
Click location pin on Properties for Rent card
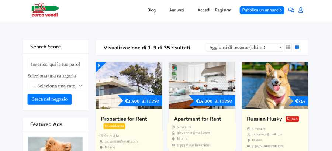[101, 147]
